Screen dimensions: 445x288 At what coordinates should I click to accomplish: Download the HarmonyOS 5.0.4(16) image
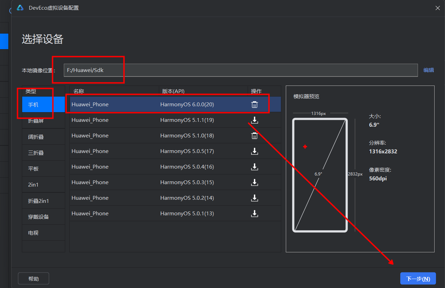254,167
